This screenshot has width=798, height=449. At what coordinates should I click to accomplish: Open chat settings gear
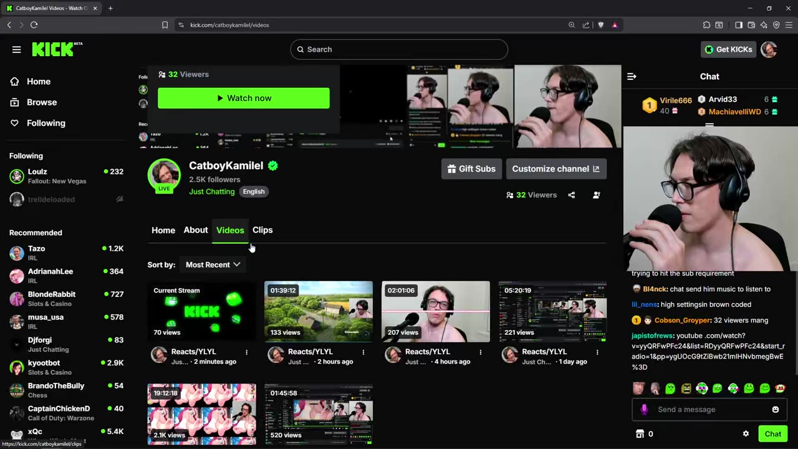[746, 434]
